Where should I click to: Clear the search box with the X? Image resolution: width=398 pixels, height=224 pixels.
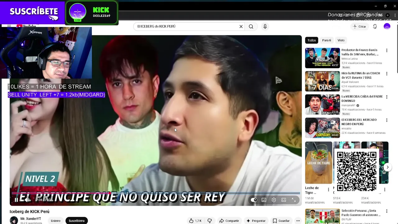(x=241, y=26)
